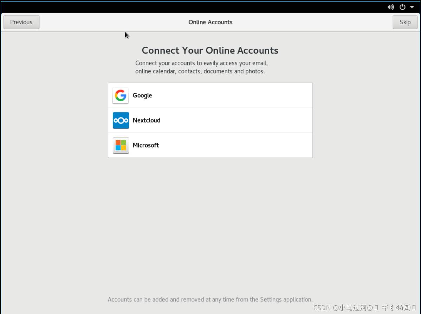
Task: Click the description paragraph about email and calendar
Action: click(201, 67)
